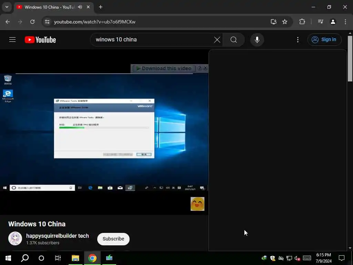Go forward in Chrome
353x265 pixels.
coord(20,22)
